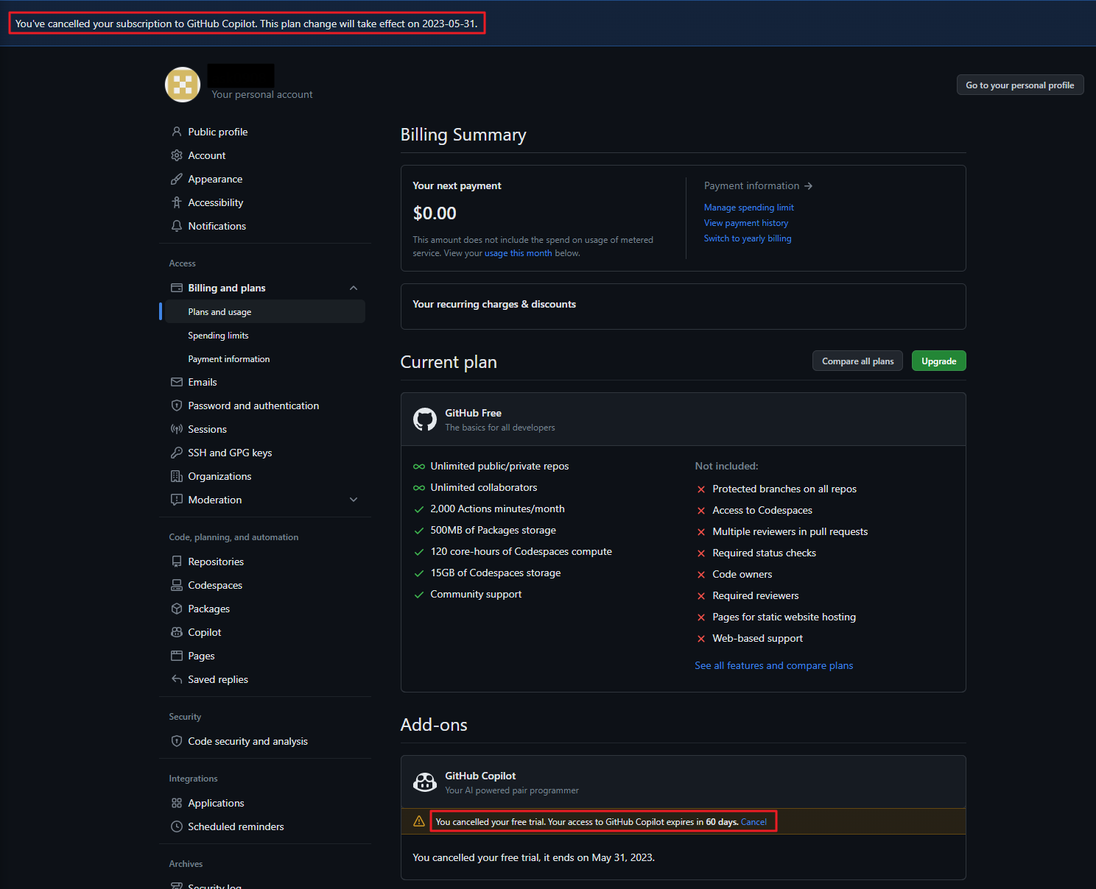Expand the Moderation section chevron

(354, 500)
